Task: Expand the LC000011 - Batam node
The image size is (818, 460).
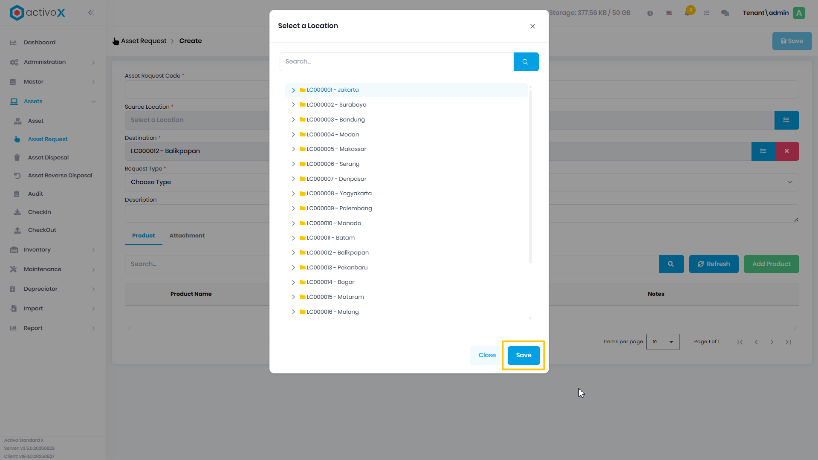Action: [x=293, y=238]
